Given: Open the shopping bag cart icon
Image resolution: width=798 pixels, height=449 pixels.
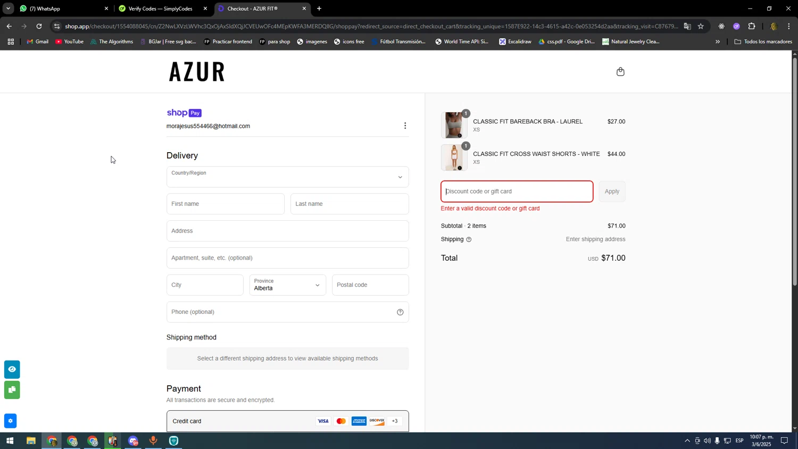Looking at the screenshot, I should coord(620,72).
